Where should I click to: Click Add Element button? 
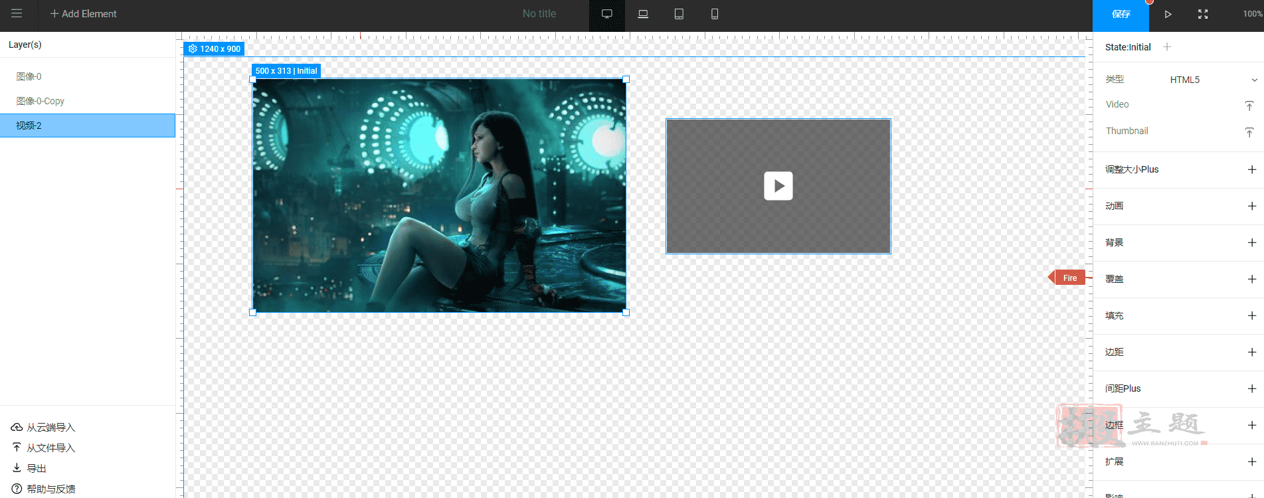pos(84,13)
